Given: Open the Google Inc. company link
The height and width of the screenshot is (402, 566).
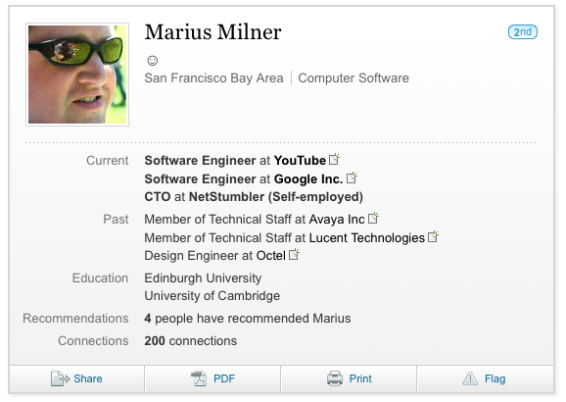Looking at the screenshot, I should click(x=308, y=179).
